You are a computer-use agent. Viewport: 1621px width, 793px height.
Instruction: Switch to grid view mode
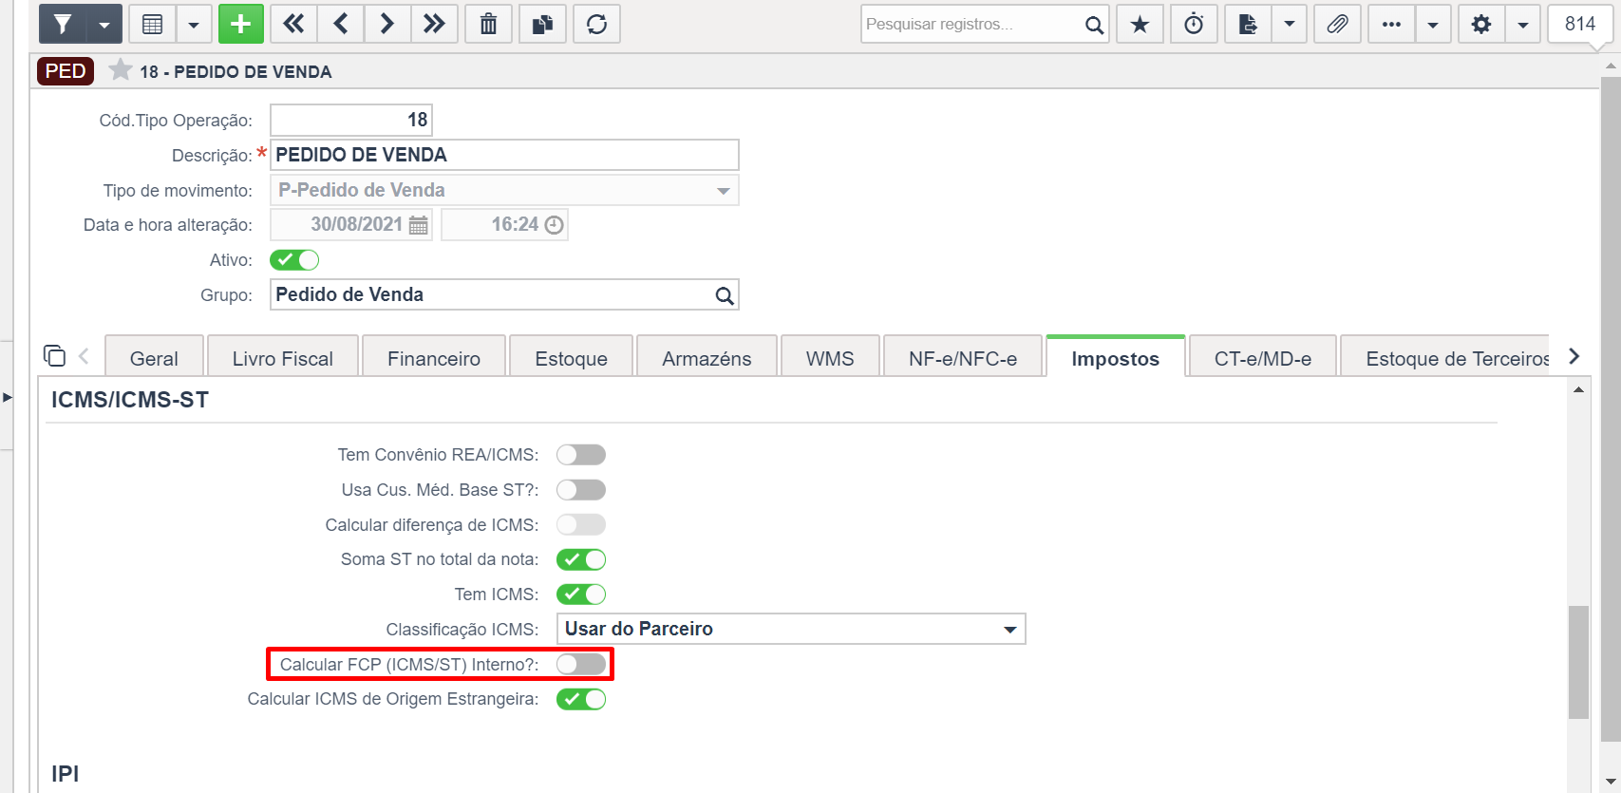tap(152, 24)
